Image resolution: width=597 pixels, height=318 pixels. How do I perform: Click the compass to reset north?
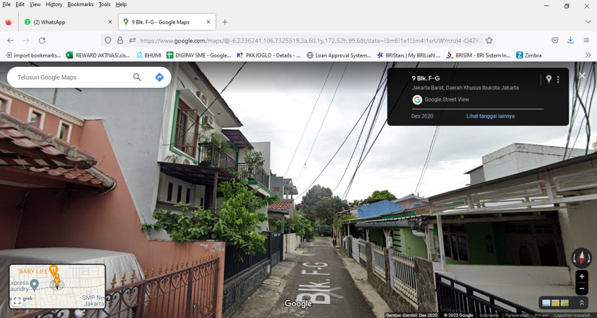tap(582, 257)
